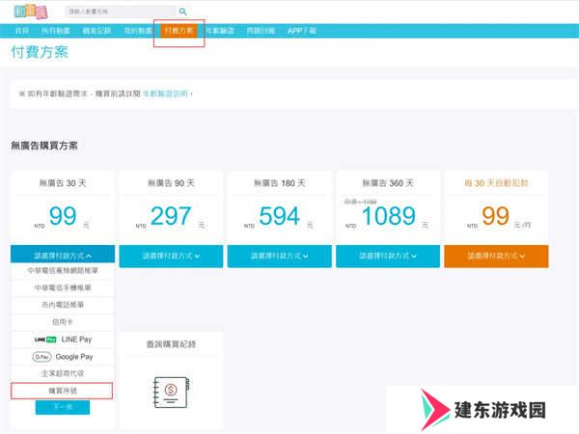Click the 無廣告 360 天 plan title

(388, 183)
